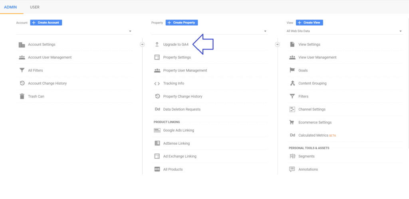Open the Upgrade to GA4 link
409x199 pixels.
click(176, 44)
